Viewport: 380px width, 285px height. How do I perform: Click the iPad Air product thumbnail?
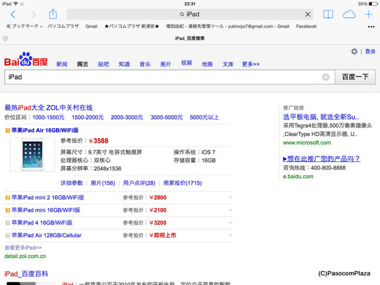point(32,154)
